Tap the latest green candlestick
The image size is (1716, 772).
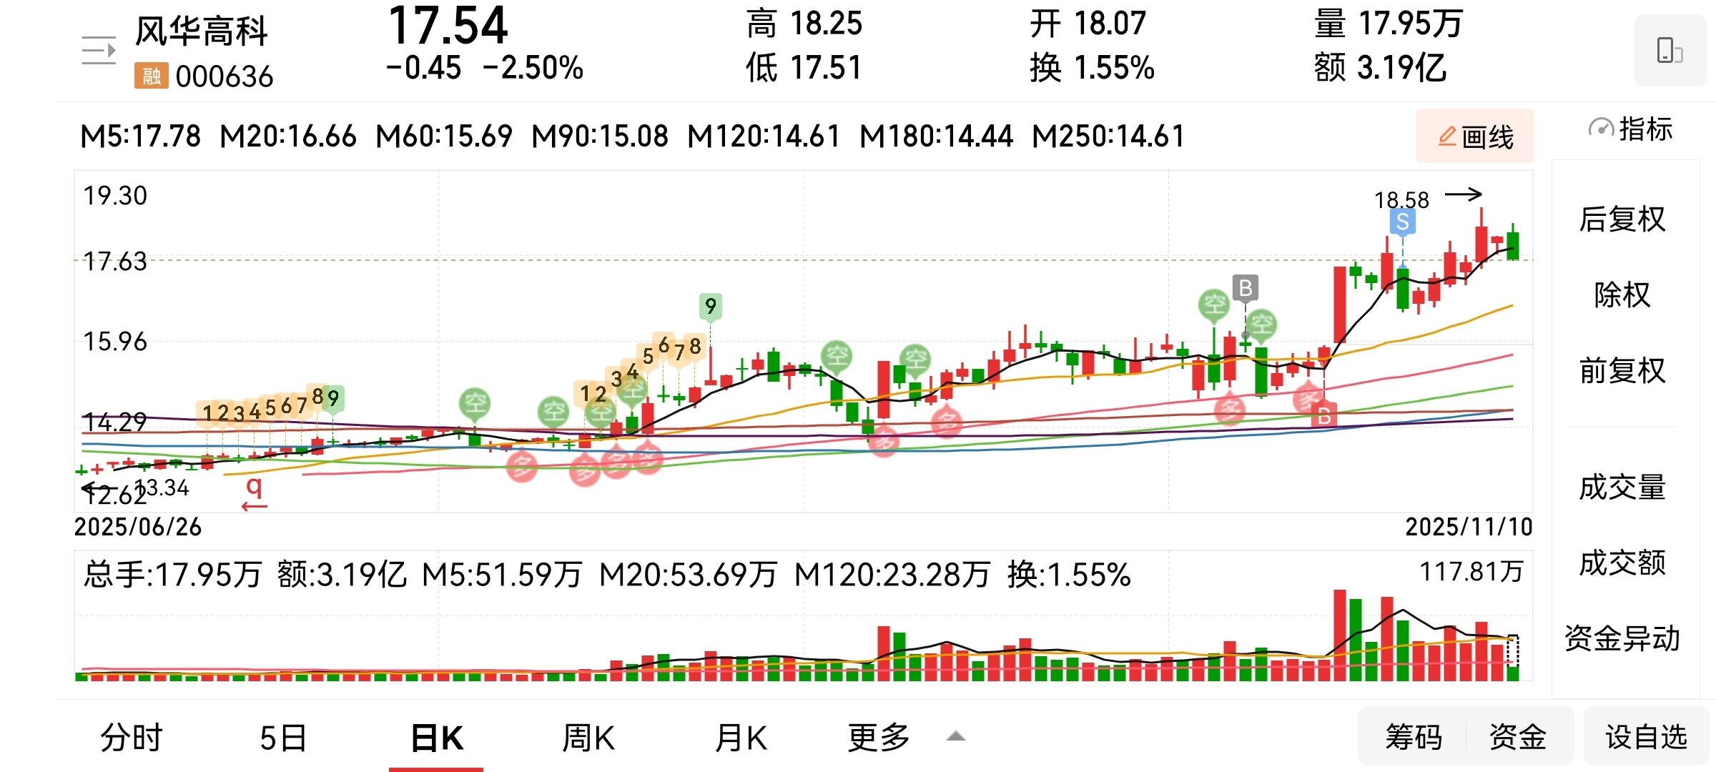click(x=1512, y=245)
